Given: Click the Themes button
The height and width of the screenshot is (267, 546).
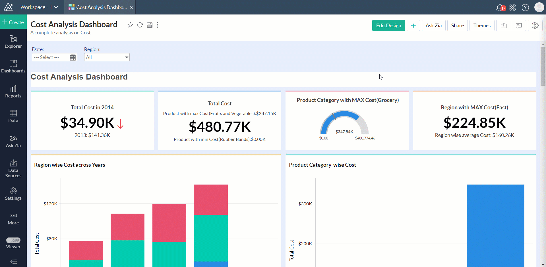Looking at the screenshot, I should 482,26.
